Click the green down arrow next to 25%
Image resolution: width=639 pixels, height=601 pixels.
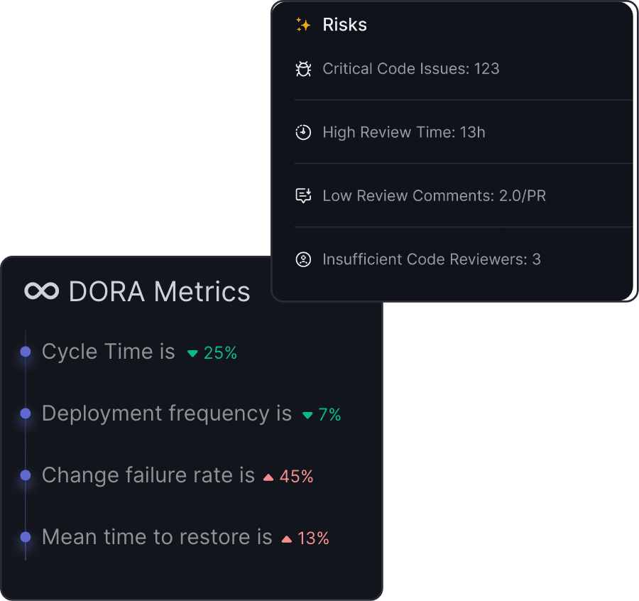(192, 353)
